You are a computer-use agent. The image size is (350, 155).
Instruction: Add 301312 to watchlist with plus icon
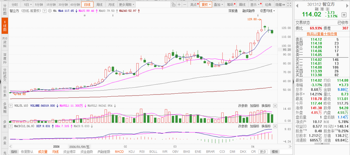344,15
